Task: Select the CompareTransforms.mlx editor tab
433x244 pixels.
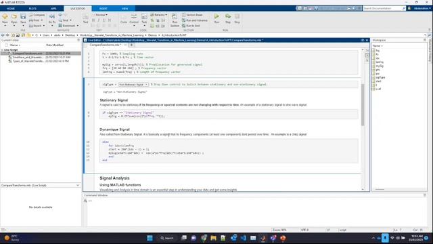Action: [105, 45]
